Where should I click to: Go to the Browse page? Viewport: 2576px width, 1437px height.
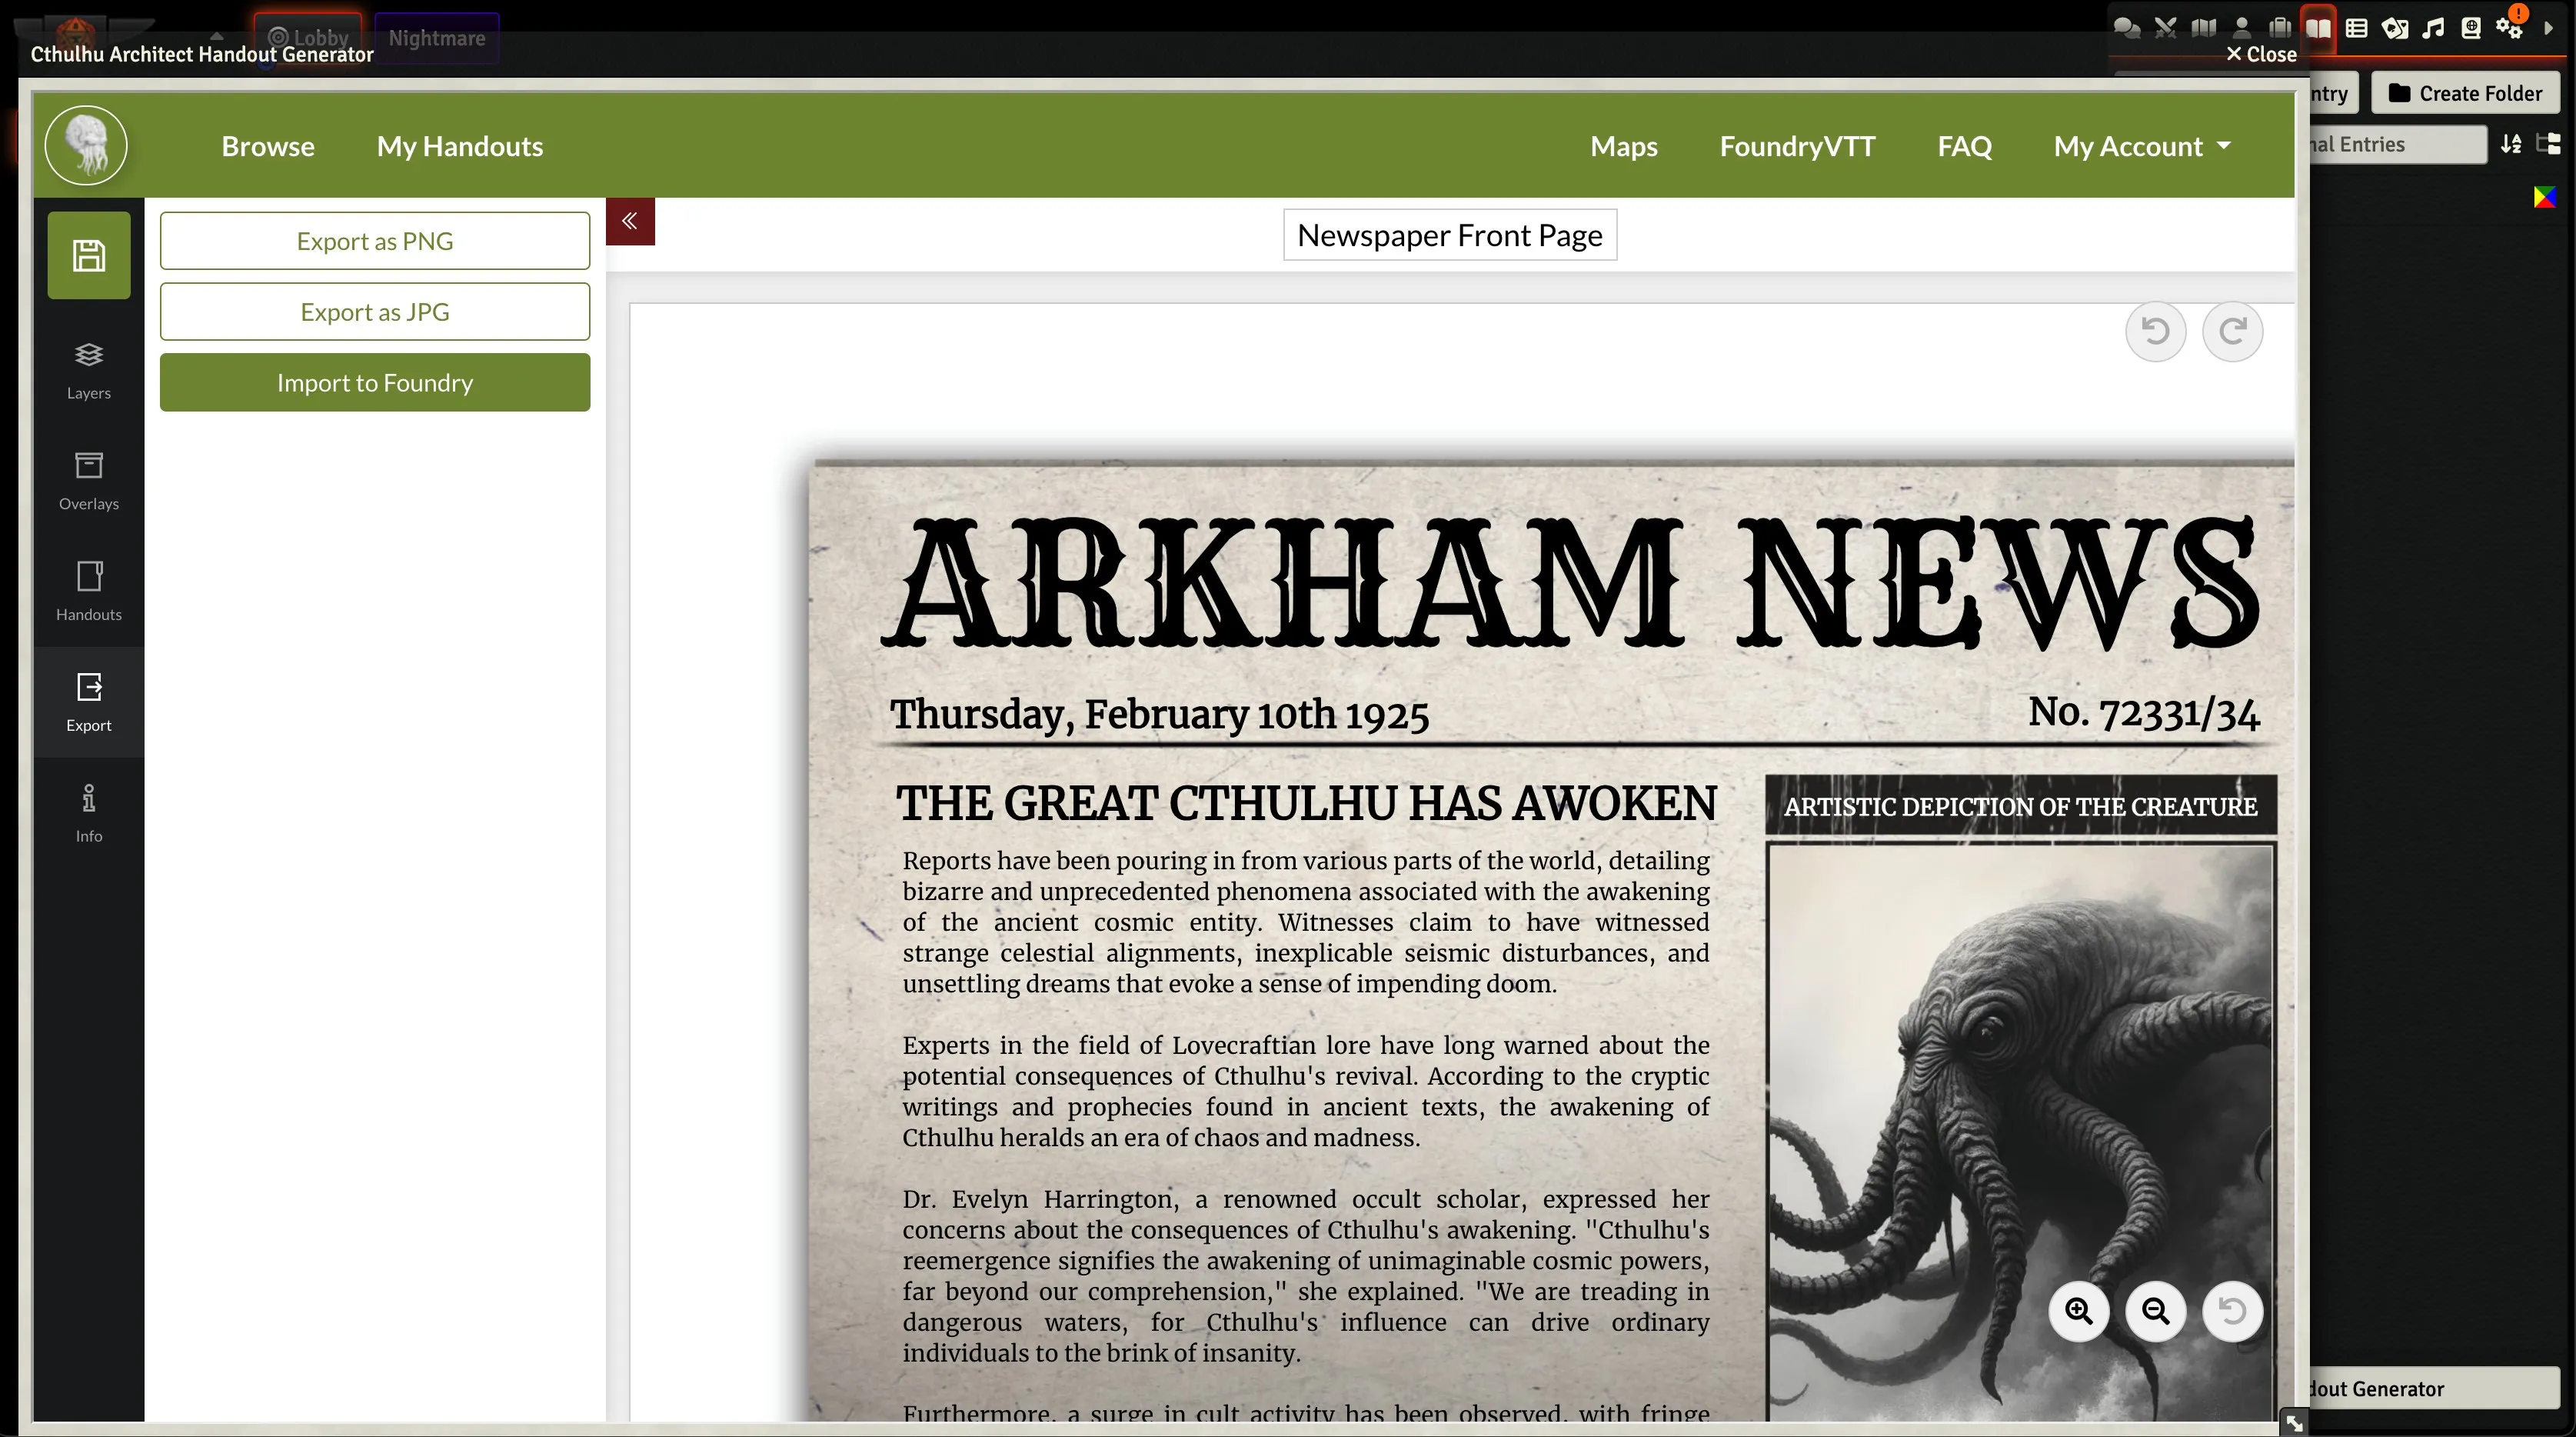[x=268, y=146]
